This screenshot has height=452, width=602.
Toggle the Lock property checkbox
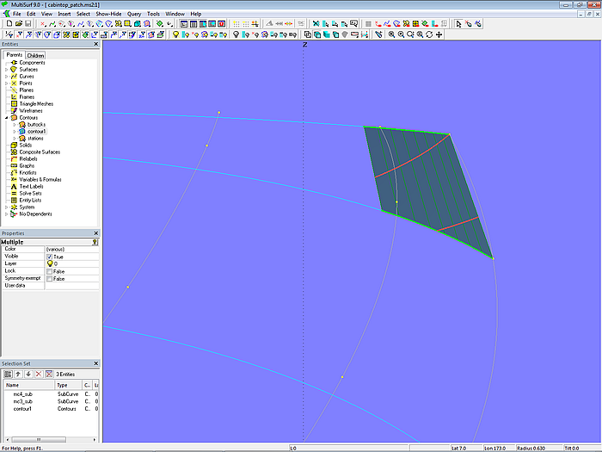50,271
